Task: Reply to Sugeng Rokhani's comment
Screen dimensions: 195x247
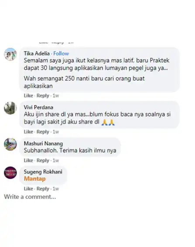Action: (43, 189)
